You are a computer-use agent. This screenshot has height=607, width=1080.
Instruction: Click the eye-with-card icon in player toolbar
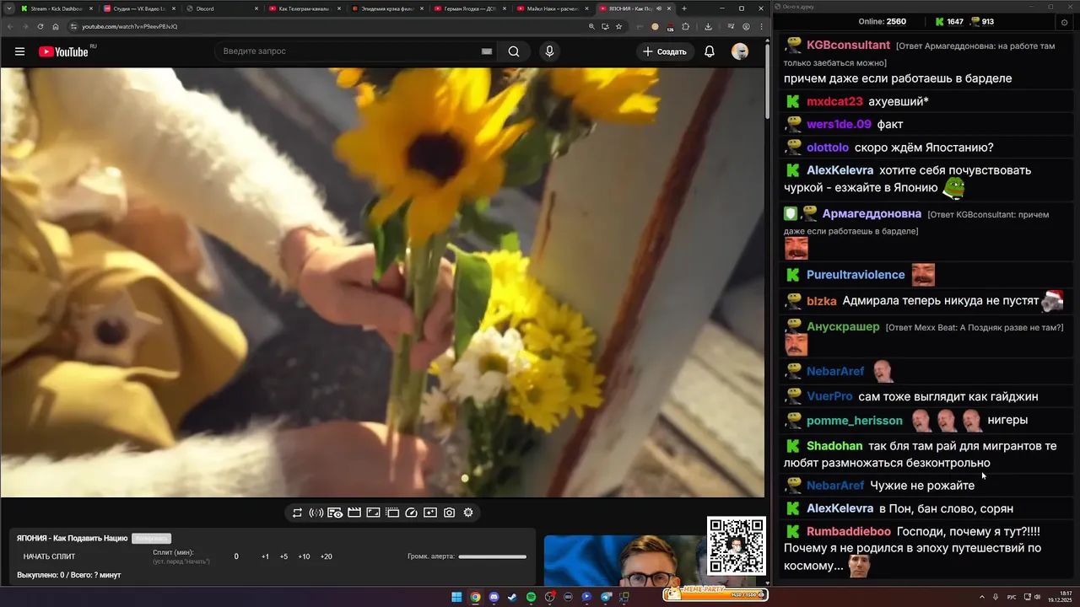point(335,513)
